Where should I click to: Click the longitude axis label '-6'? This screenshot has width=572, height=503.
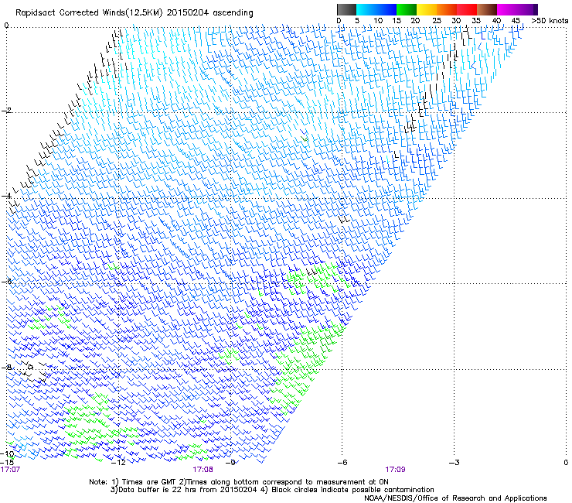(x=342, y=462)
